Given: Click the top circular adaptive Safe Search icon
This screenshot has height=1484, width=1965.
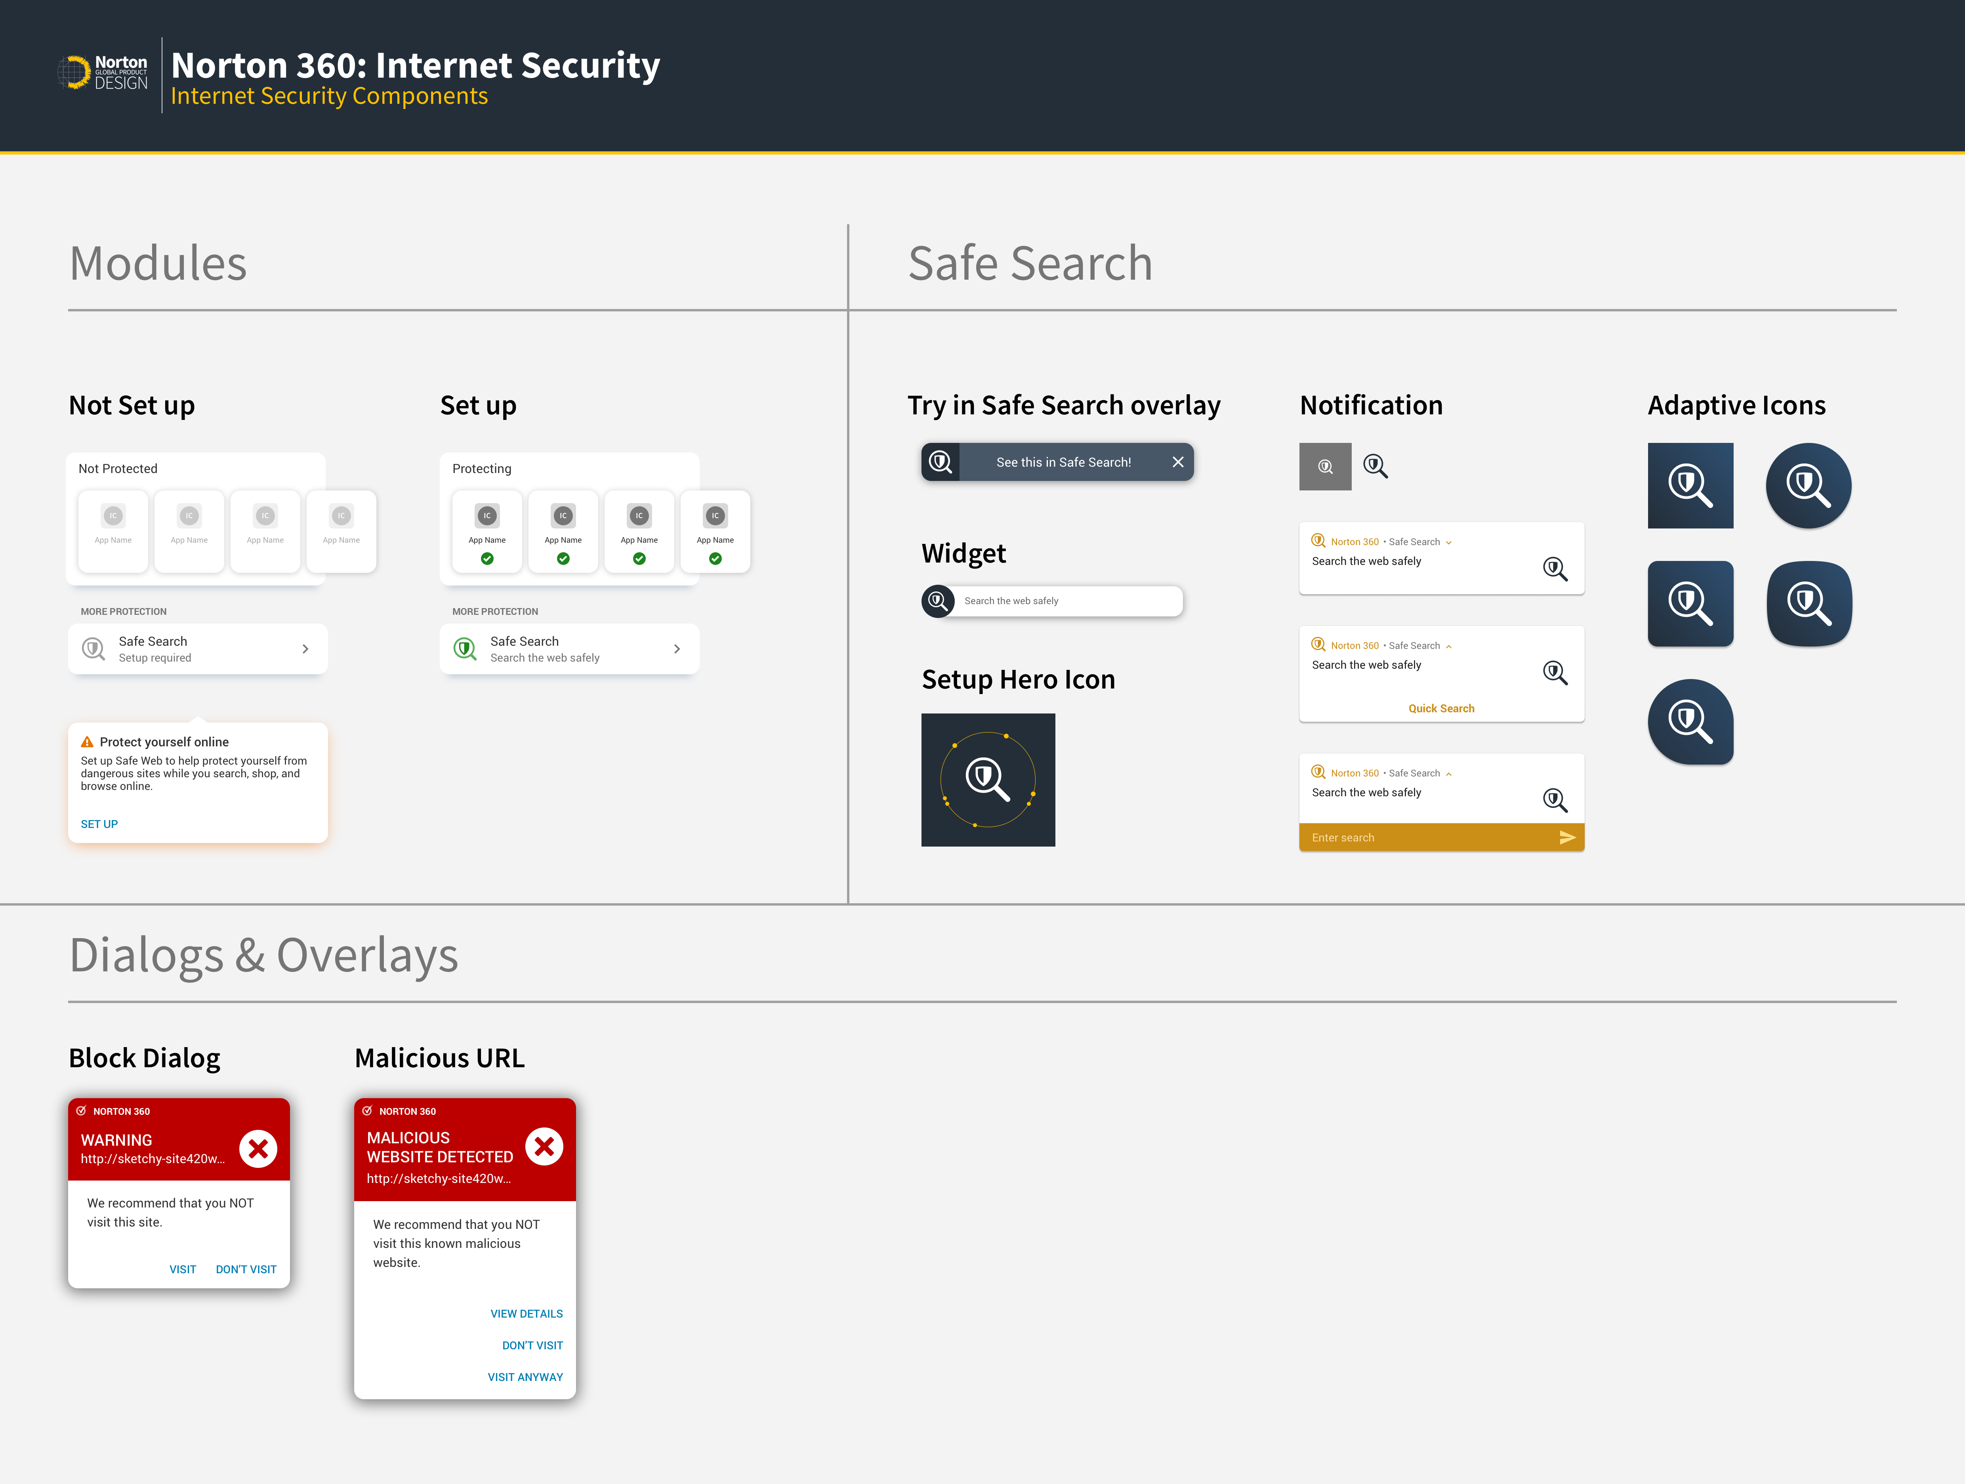Looking at the screenshot, I should click(1808, 486).
